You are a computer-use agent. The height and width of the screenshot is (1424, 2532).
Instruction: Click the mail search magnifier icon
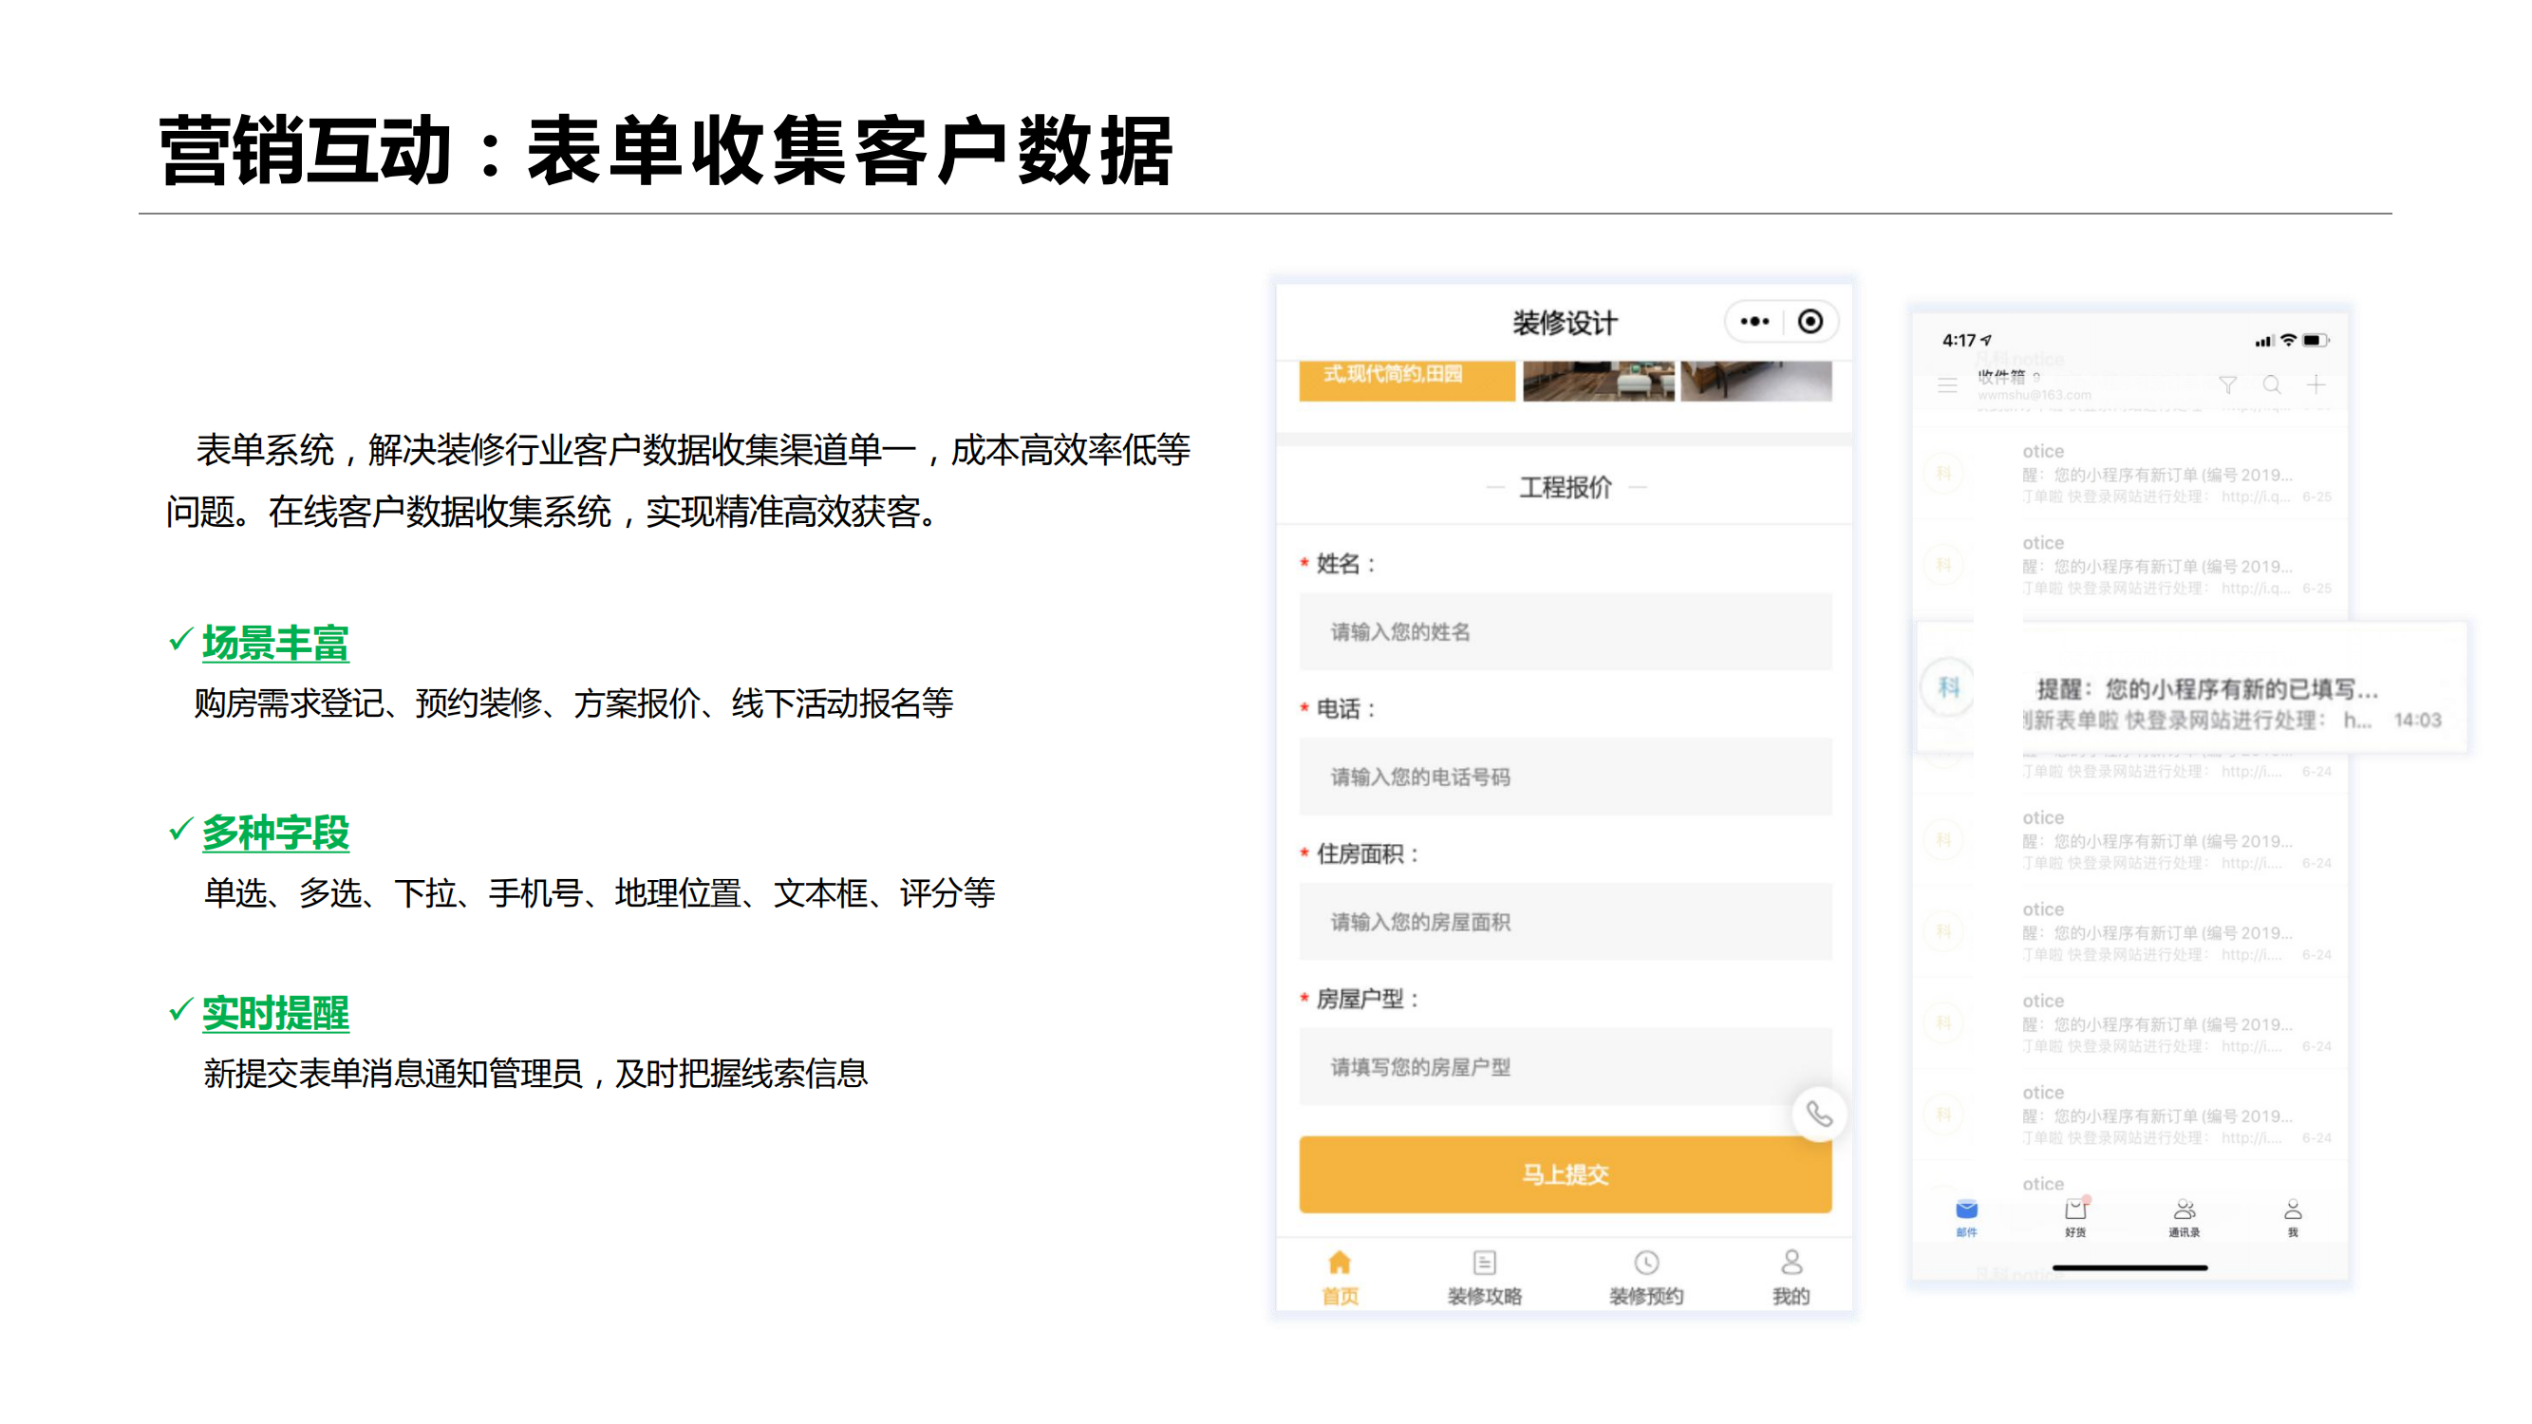[2272, 384]
